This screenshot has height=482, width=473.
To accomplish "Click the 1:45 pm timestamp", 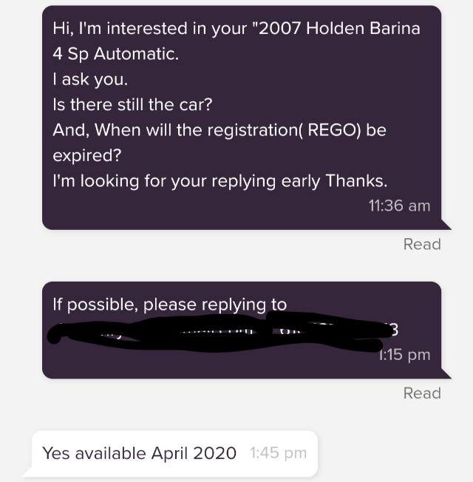I will point(278,453).
